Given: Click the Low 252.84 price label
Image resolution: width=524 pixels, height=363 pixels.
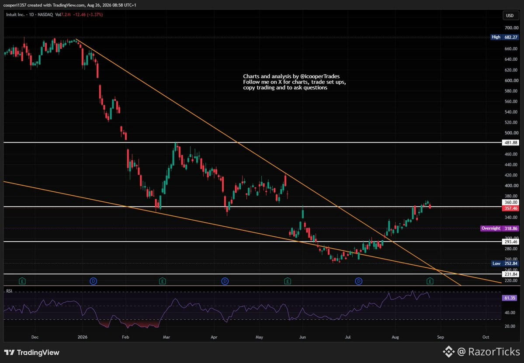Looking at the screenshot, I should point(505,263).
